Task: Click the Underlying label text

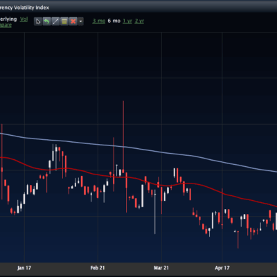Action: pyautogui.click(x=8, y=19)
